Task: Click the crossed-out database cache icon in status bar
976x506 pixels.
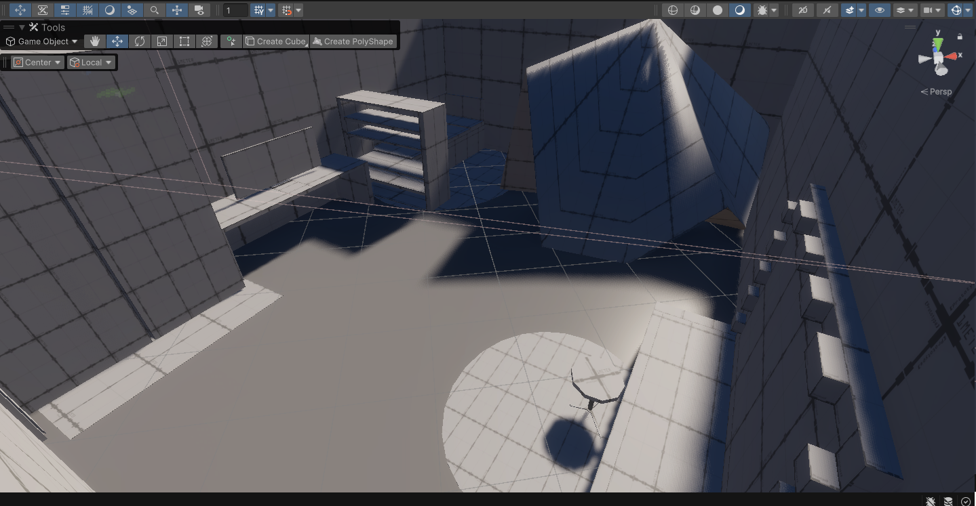Action: point(948,501)
